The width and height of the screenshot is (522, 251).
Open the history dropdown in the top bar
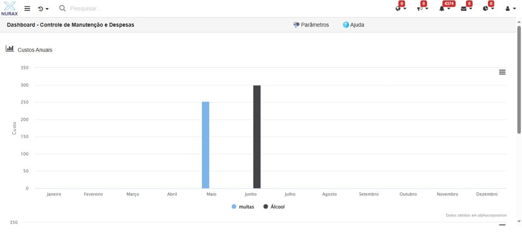pyautogui.click(x=43, y=9)
